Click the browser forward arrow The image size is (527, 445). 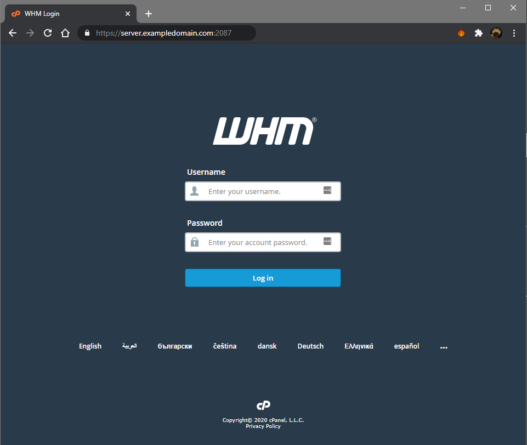(30, 33)
